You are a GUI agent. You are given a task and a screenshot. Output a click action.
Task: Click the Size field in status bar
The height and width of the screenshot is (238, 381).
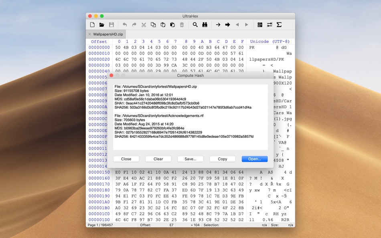[x=282, y=225]
